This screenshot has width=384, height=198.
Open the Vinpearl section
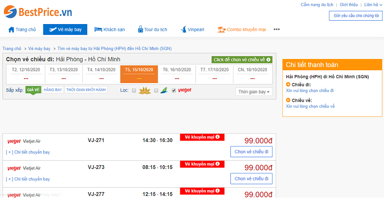coord(192,29)
